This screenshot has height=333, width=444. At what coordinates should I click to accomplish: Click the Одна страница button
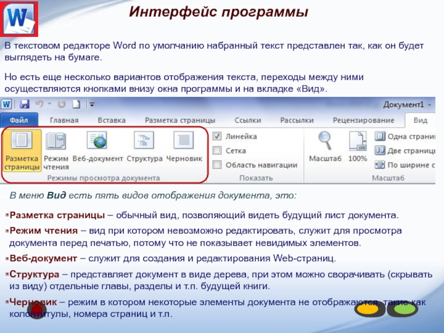[x=405, y=136]
